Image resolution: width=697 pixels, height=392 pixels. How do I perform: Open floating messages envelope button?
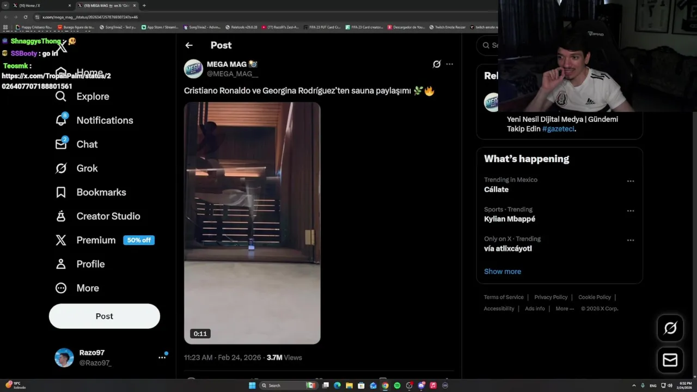[670, 360]
